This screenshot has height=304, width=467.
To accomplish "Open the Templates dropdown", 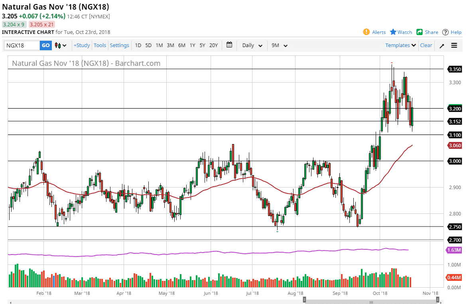I will pos(400,45).
